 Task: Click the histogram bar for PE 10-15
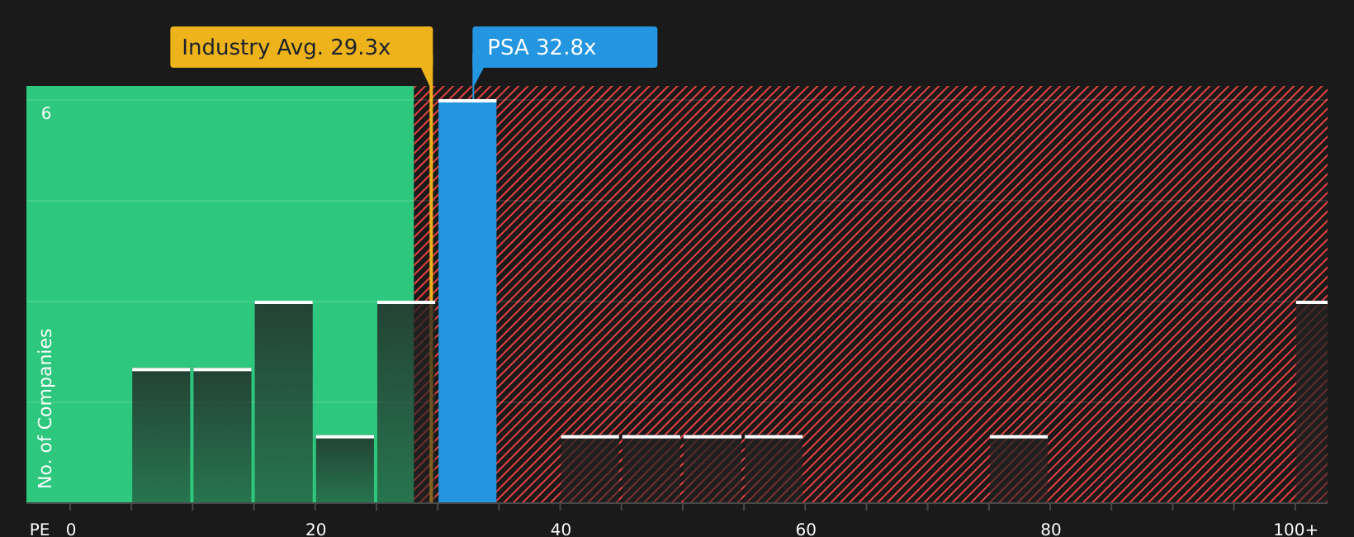pos(222,435)
